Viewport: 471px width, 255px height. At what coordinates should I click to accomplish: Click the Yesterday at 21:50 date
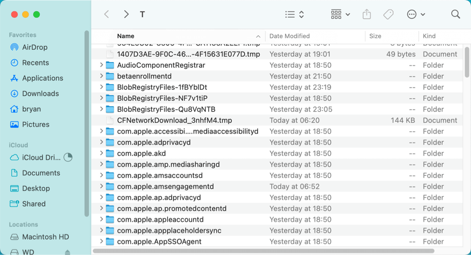click(300, 76)
